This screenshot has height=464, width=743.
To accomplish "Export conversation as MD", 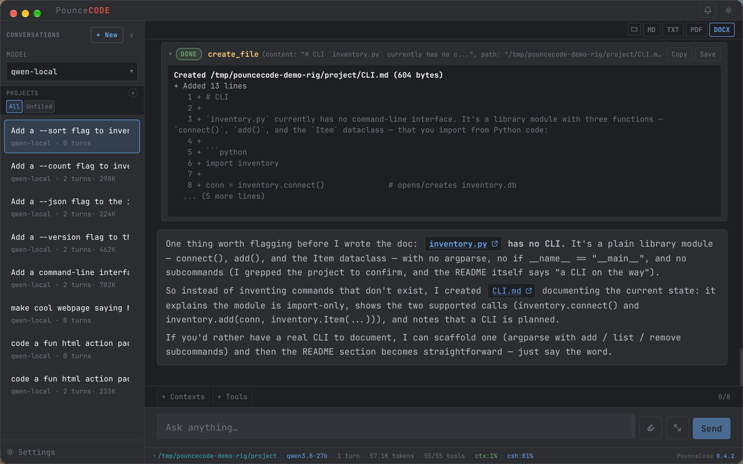I will (x=652, y=30).
